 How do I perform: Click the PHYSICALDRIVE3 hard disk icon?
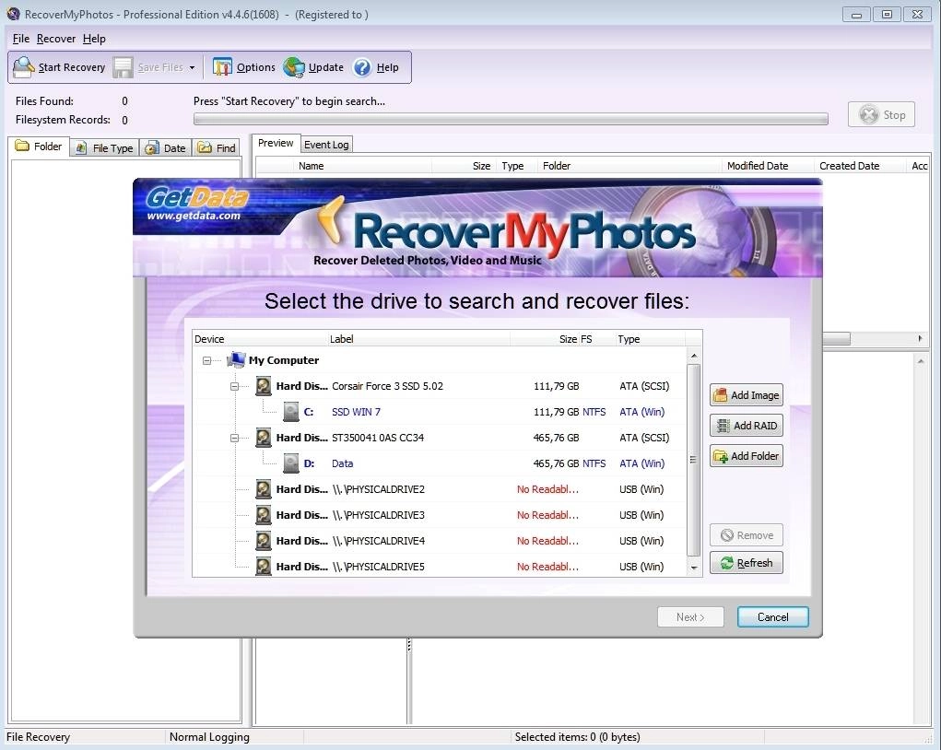pyautogui.click(x=263, y=515)
